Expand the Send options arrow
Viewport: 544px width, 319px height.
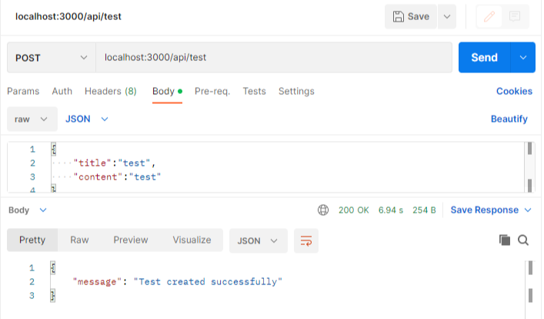point(522,57)
